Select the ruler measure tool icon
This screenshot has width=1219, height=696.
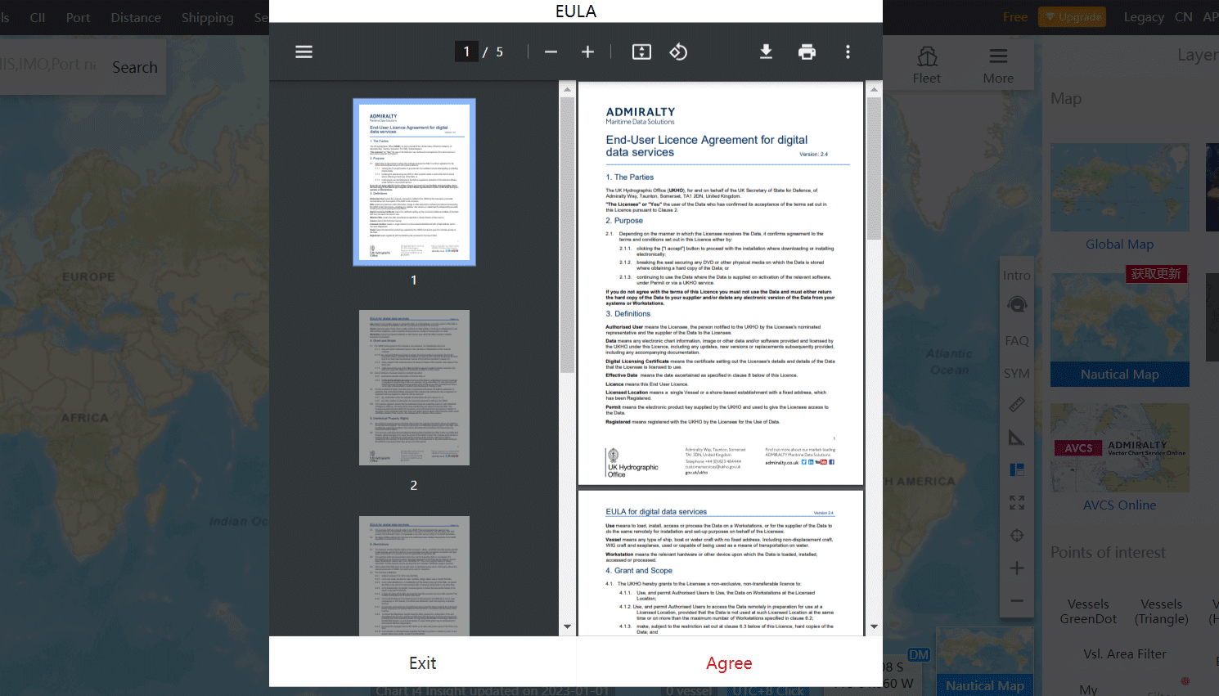tap(1017, 405)
